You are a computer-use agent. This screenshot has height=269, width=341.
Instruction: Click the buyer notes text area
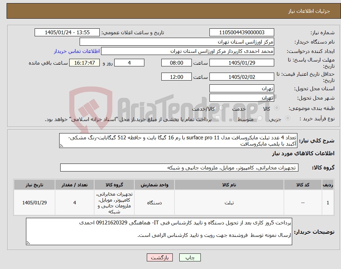click(159, 231)
